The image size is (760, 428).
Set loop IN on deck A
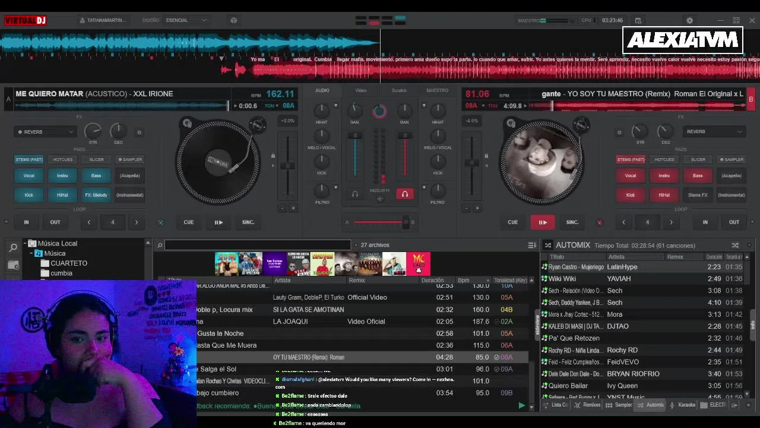(x=26, y=222)
